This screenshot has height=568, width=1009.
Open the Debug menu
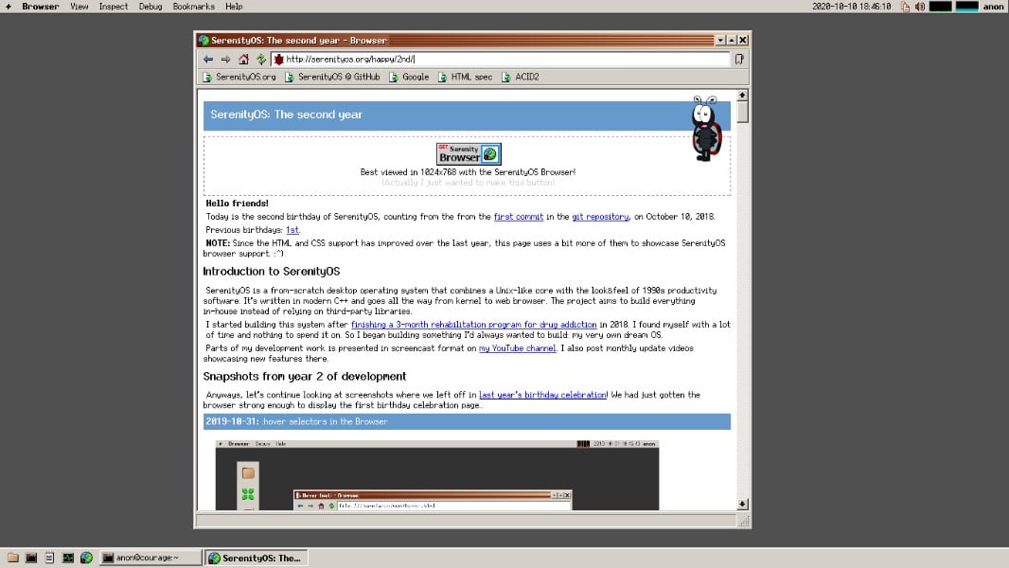pyautogui.click(x=150, y=7)
